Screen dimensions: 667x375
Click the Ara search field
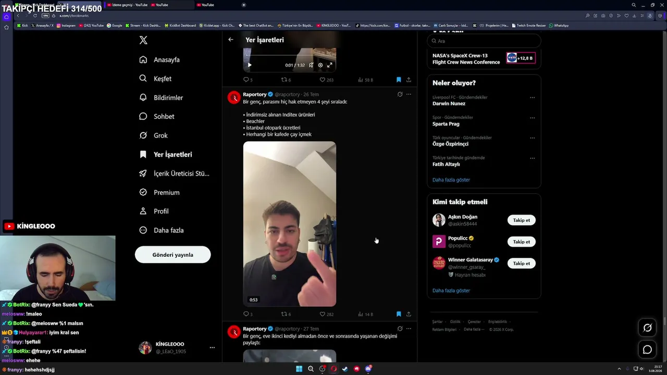pos(484,41)
